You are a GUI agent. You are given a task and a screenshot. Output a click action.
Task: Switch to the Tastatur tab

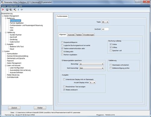pyautogui.click(x=79, y=35)
